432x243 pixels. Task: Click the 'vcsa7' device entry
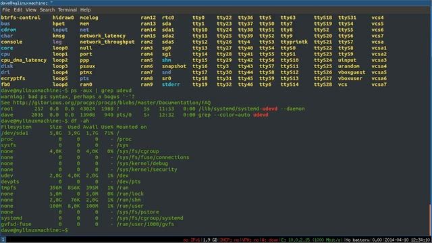click(379, 84)
